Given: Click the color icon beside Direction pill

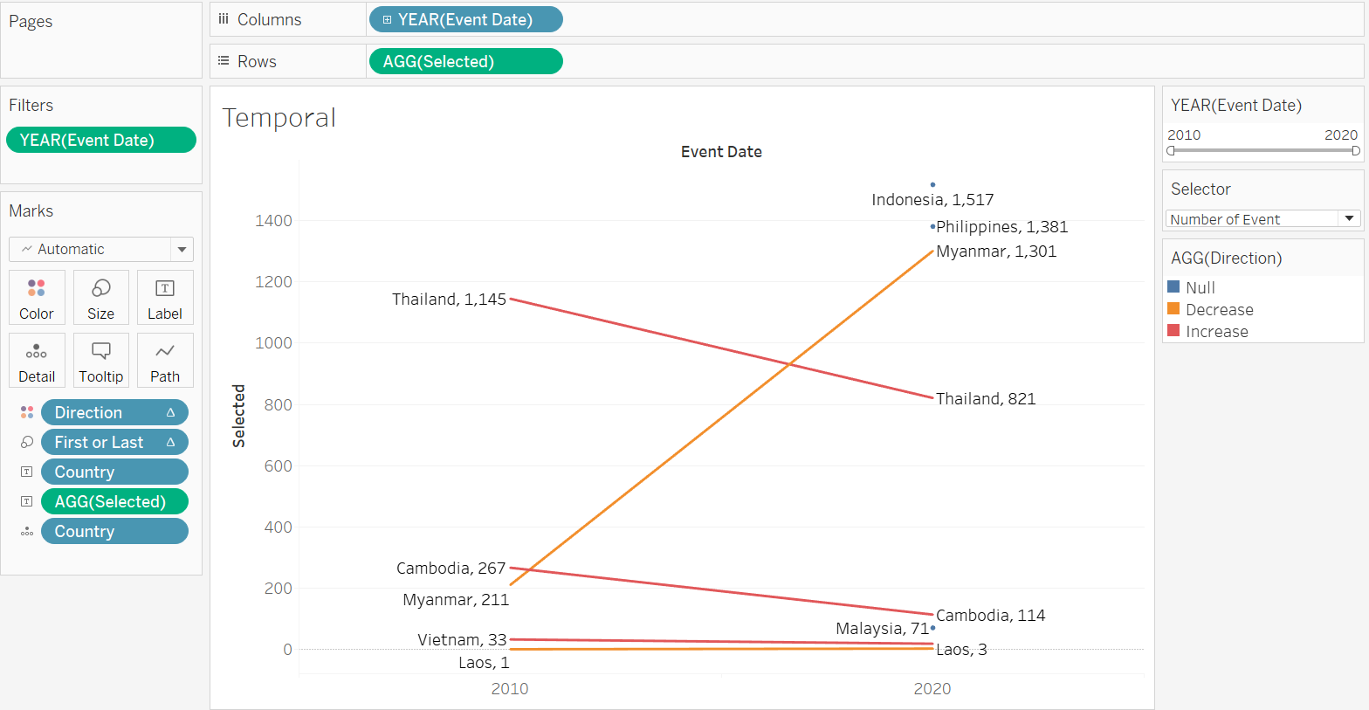Looking at the screenshot, I should 27,412.
